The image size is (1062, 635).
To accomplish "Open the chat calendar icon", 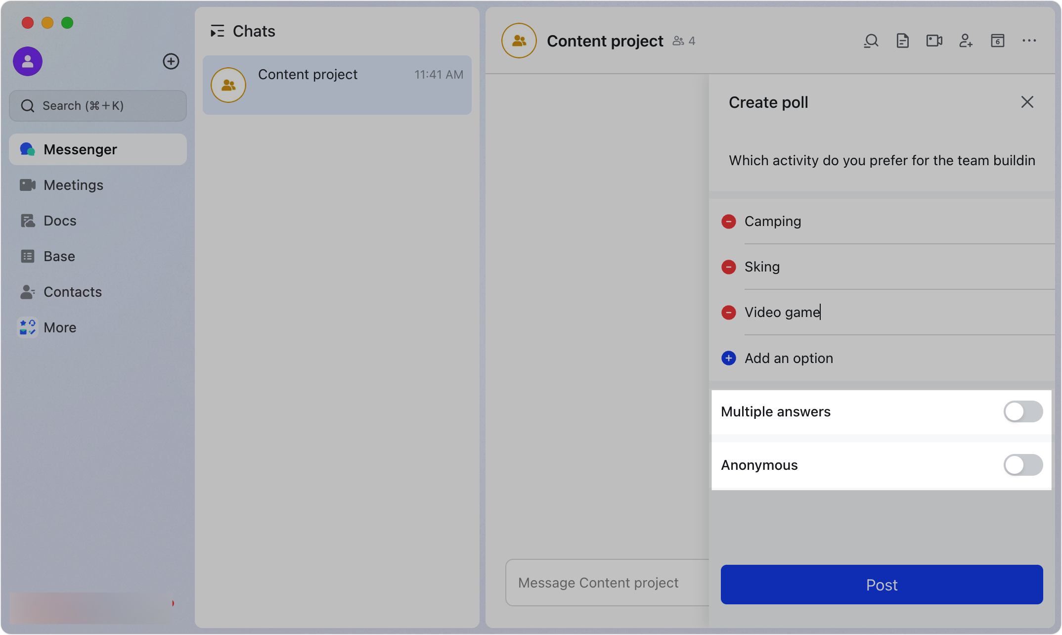I will [998, 41].
